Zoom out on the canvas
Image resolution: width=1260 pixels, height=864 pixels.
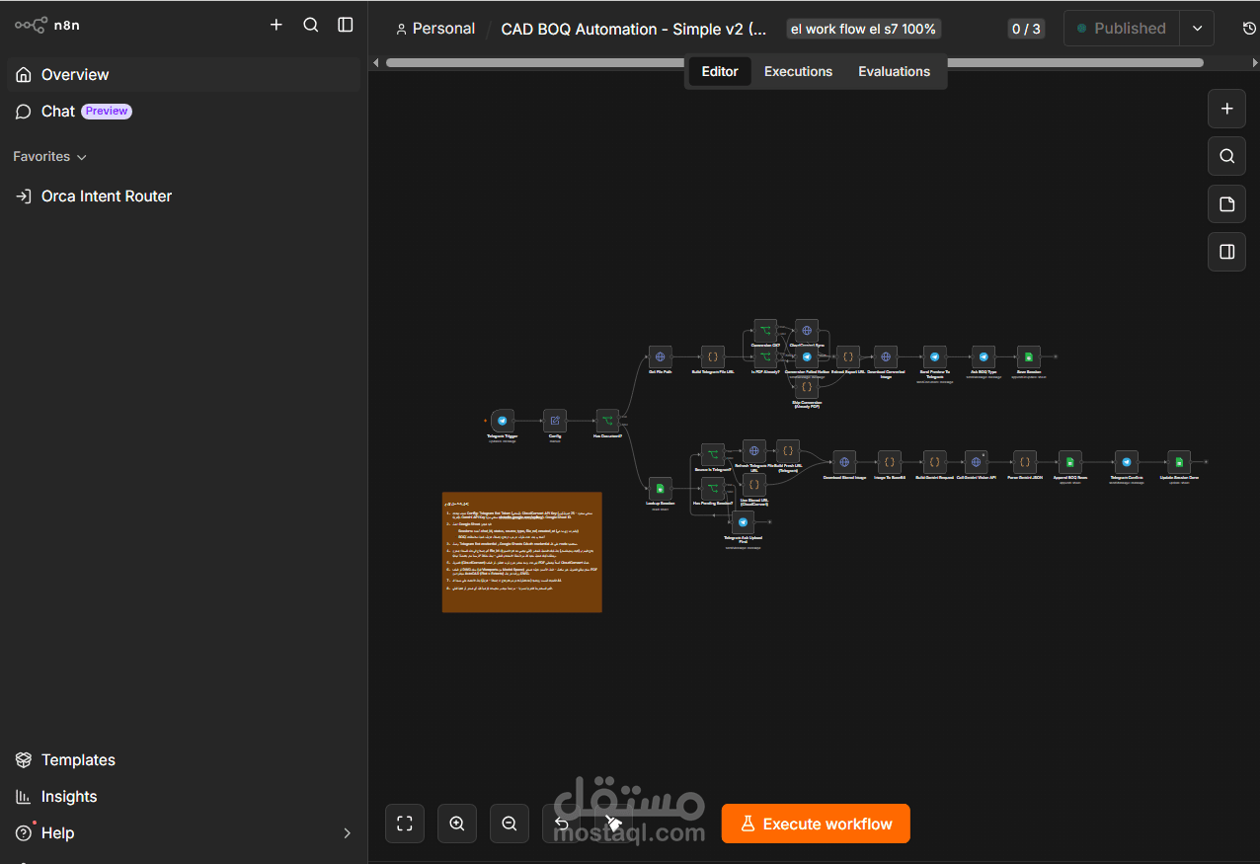(x=510, y=824)
